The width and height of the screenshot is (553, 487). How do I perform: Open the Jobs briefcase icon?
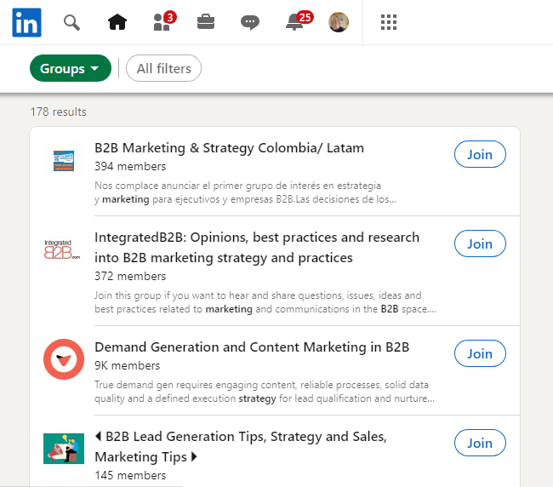pyautogui.click(x=206, y=22)
